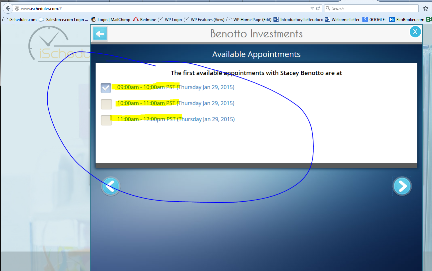Check the 11:00am - 12:00pm PST slot
Screen dimensions: 432x271
coord(106,120)
